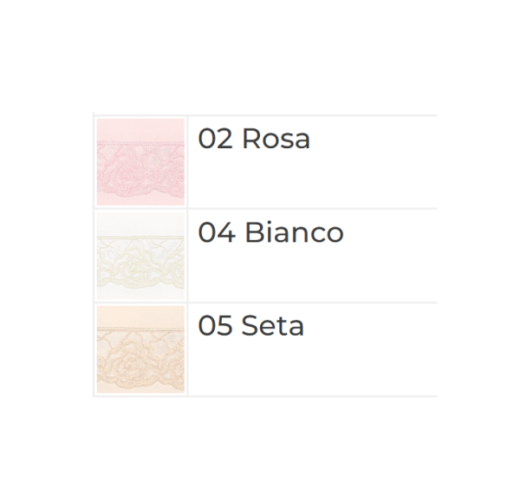This screenshot has width=520, height=502.
Task: Click the solid pink band above Rosa lace
Action: (x=140, y=128)
